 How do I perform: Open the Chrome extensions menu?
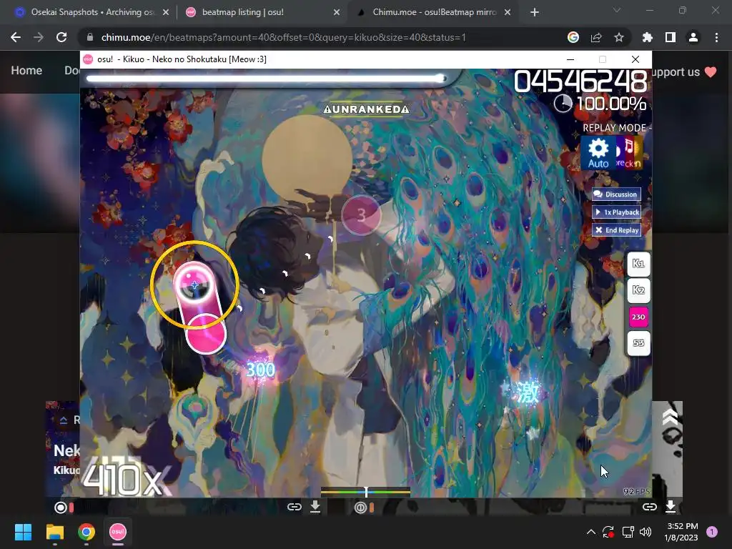tap(648, 37)
